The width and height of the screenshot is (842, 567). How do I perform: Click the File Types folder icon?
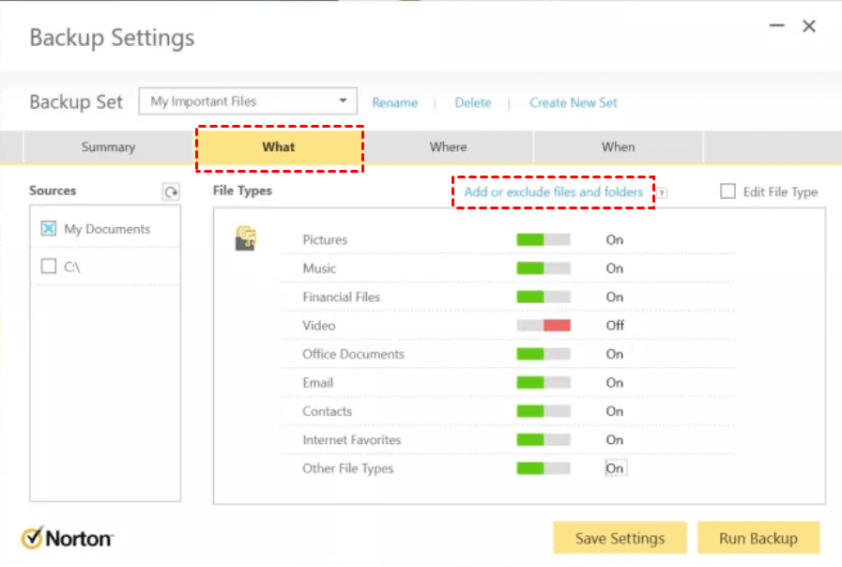click(x=246, y=238)
